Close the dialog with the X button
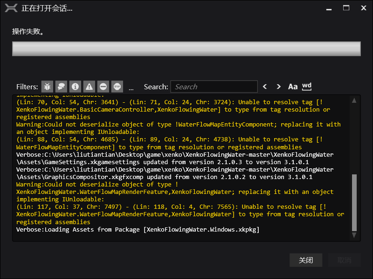Image resolution: width=373 pixels, height=279 pixels. point(364,8)
